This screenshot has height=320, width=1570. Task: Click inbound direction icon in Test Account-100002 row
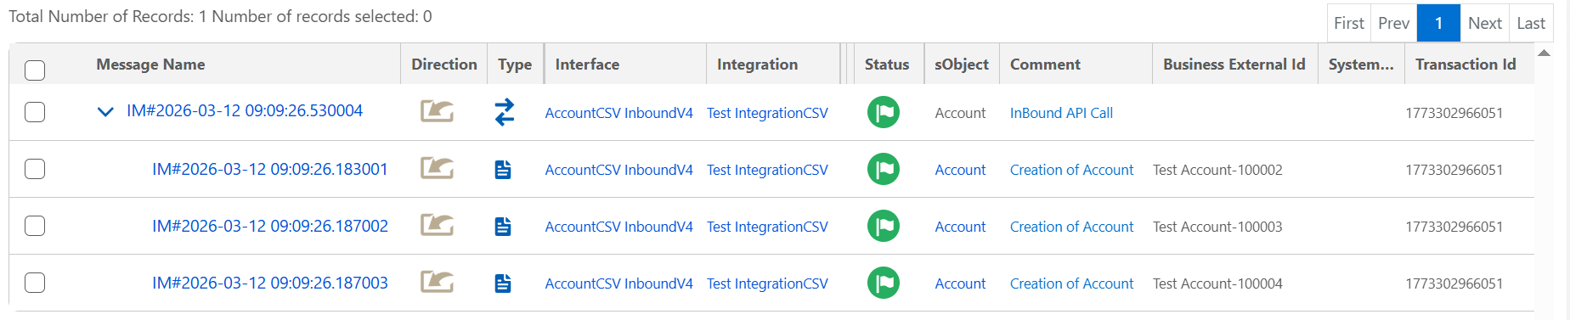pos(437,169)
